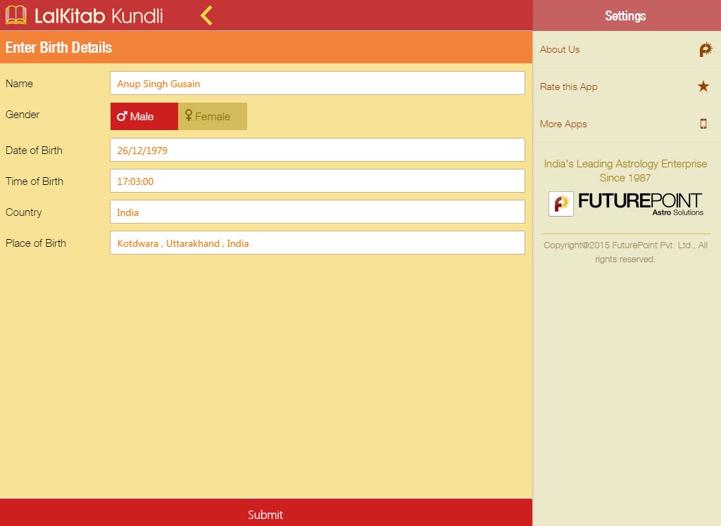721x526 pixels.
Task: Open More Apps menu item
Action: [563, 124]
